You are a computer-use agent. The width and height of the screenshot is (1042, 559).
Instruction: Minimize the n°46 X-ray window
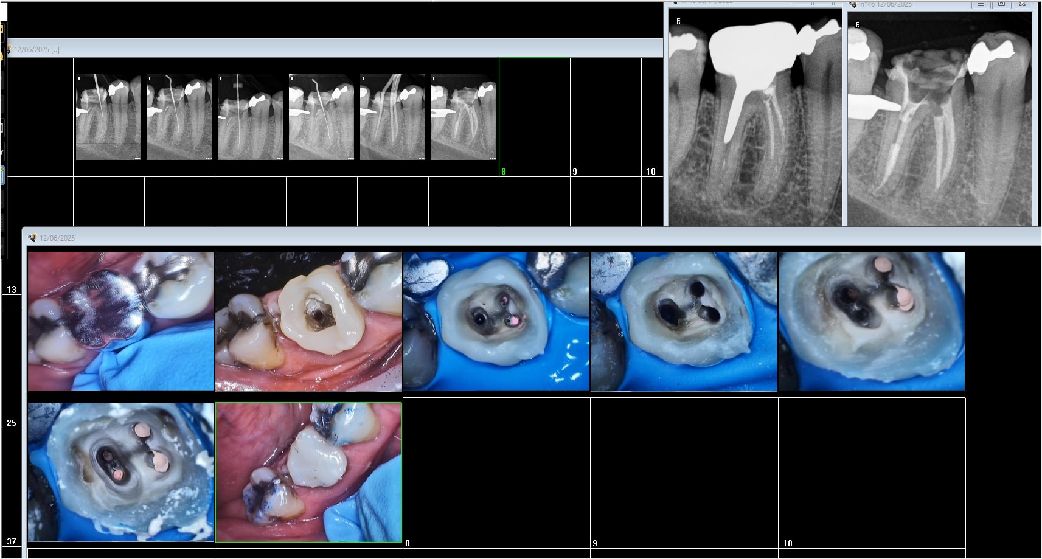click(x=981, y=4)
